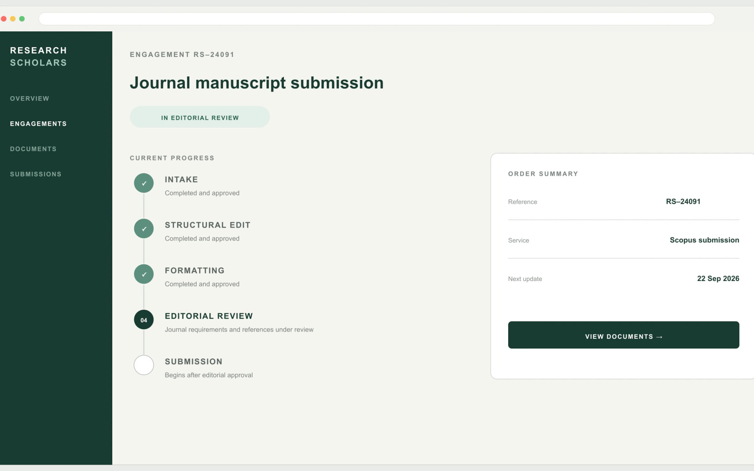
Task: Click the Order Summary heading
Action: click(x=543, y=174)
